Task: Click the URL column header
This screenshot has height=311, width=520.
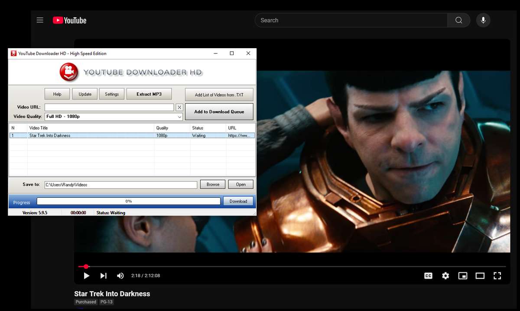Action: pos(240,128)
